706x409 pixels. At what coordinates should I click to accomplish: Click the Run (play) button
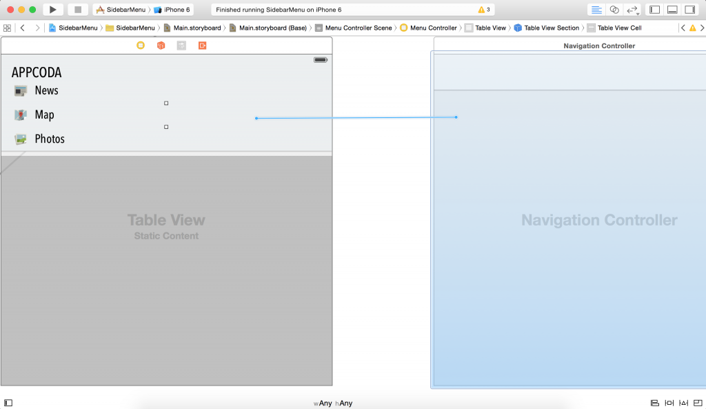click(52, 10)
